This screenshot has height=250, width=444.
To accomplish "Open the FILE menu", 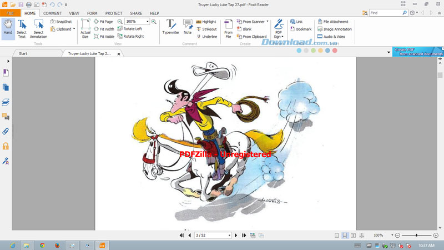I will pyautogui.click(x=11, y=13).
